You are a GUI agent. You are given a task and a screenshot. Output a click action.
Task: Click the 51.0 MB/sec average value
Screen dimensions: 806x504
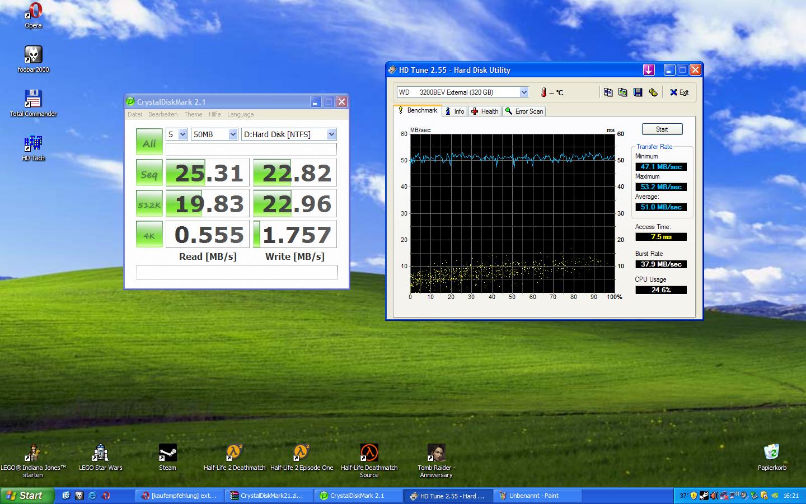click(661, 207)
